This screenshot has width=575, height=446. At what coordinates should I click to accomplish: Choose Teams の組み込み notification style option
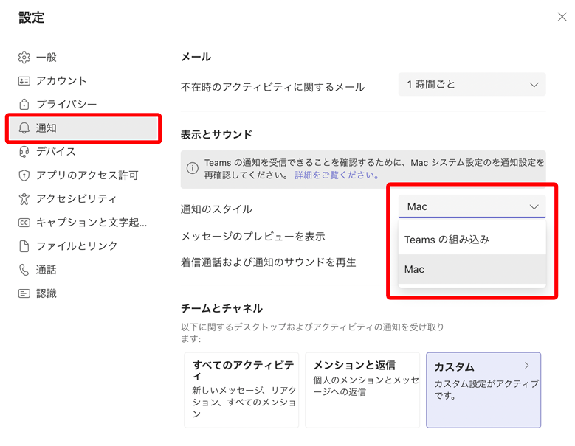point(472,240)
